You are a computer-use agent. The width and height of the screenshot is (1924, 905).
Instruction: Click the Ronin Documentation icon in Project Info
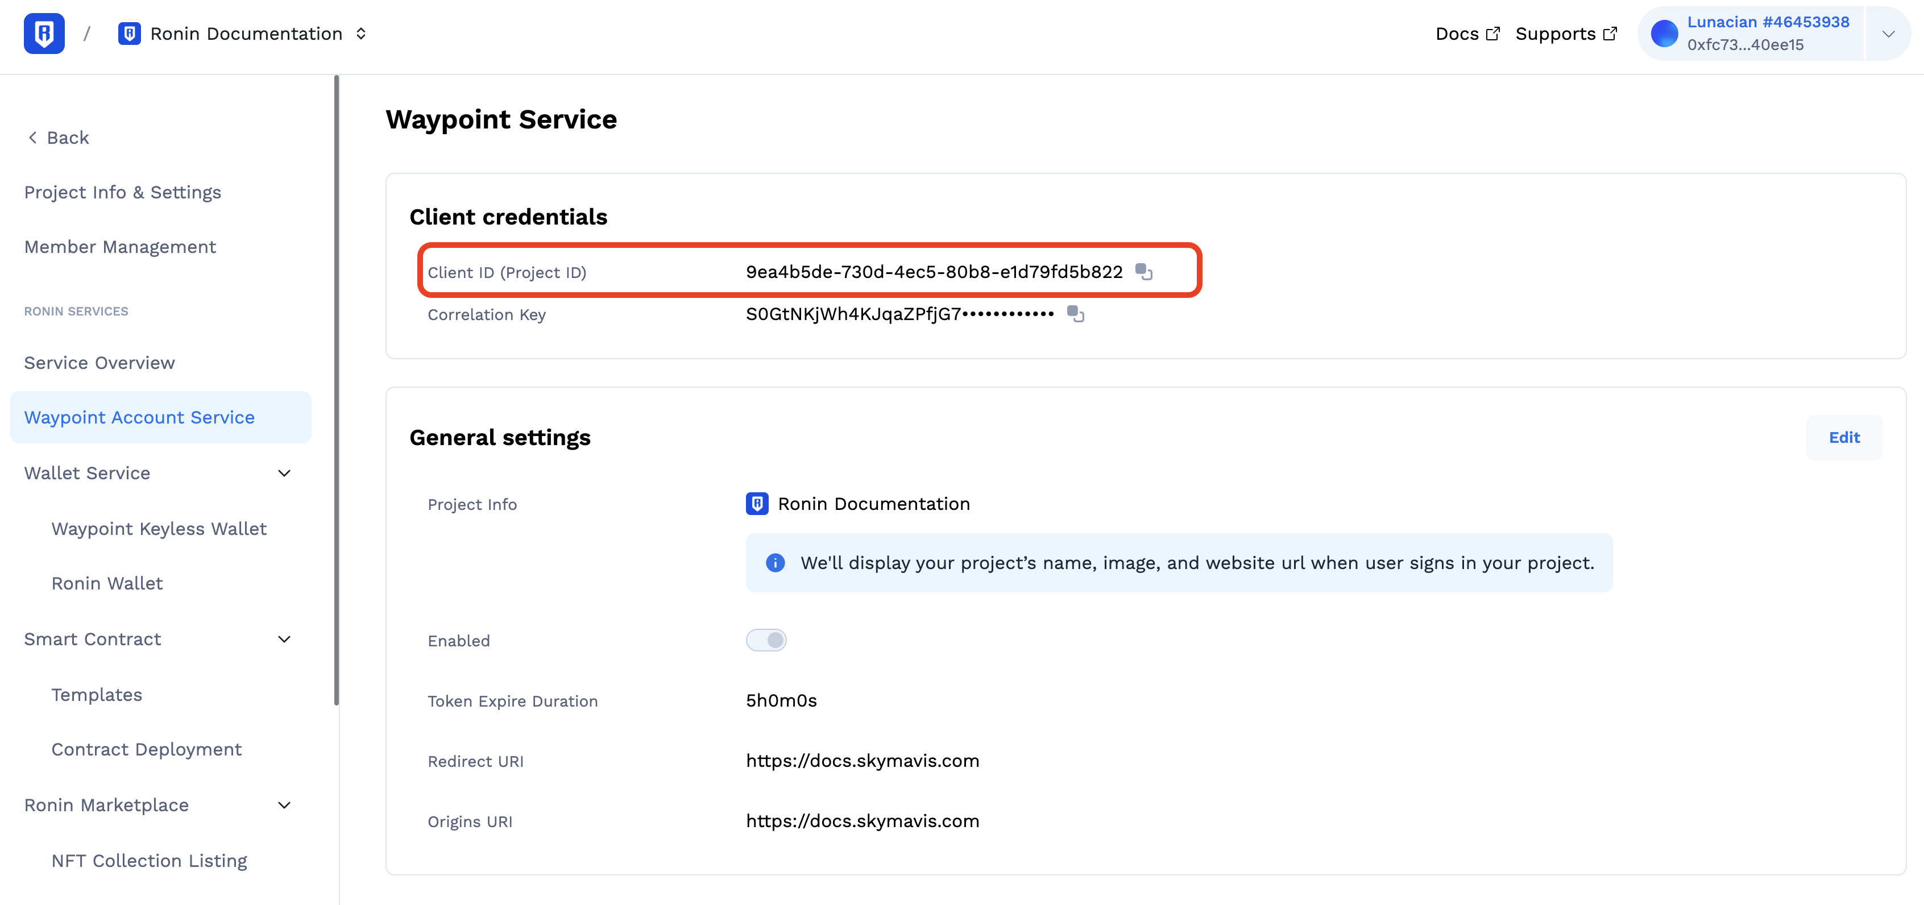coord(757,504)
